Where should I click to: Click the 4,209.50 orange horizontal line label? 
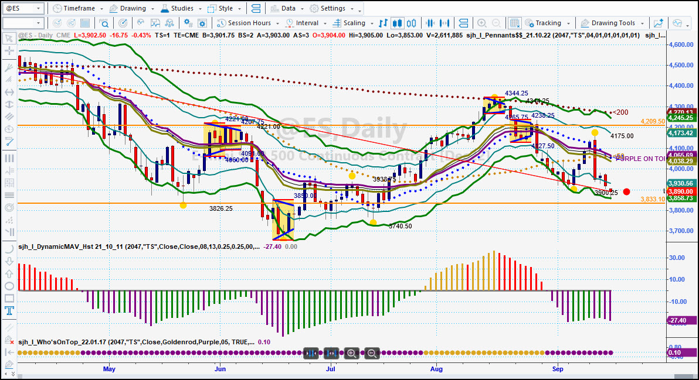coord(653,121)
